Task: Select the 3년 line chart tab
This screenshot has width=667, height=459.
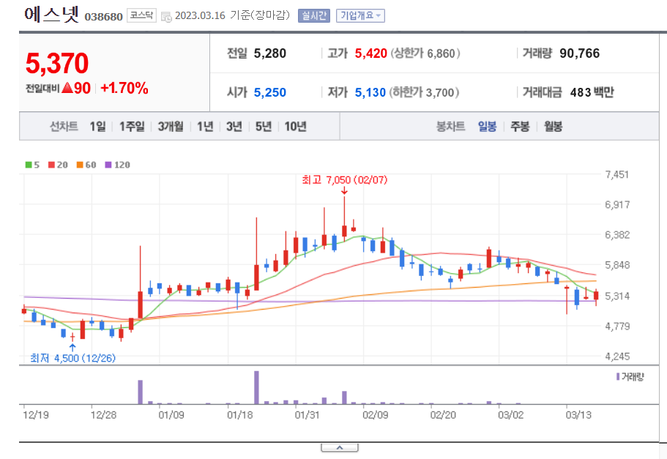Action: point(234,127)
